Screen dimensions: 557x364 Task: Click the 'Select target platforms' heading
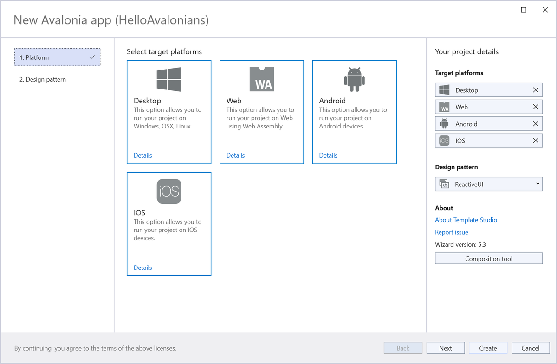(164, 51)
